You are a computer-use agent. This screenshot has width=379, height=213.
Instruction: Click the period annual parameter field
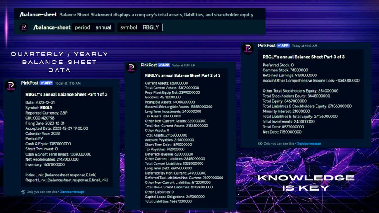click(x=93, y=27)
